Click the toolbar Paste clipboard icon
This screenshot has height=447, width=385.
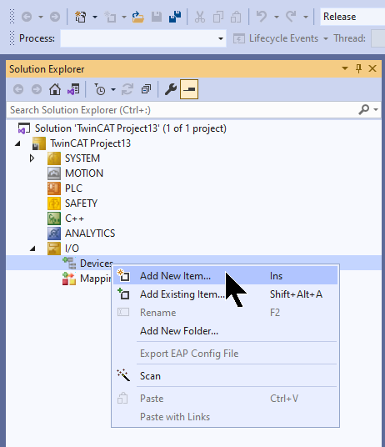click(x=236, y=17)
